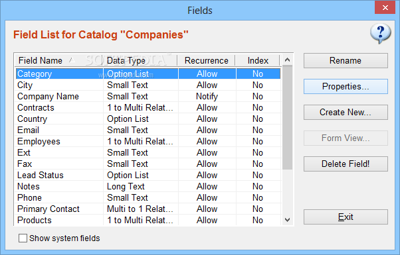Click the vertical scrollbar thumb
400x255 pixels.
click(287, 117)
